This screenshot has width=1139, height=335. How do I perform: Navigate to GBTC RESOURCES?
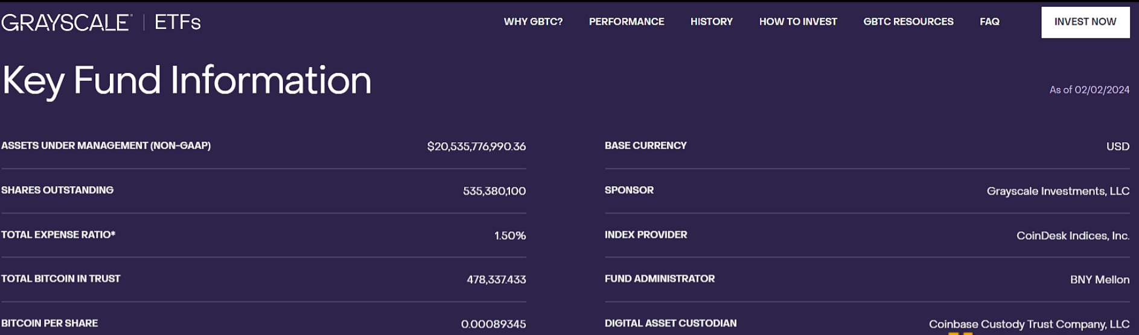point(908,22)
